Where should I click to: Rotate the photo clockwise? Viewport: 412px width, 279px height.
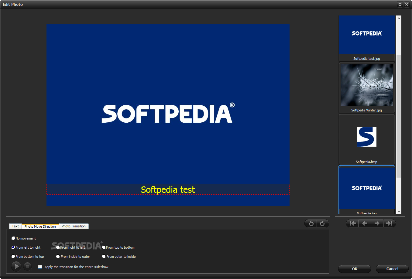pos(323,224)
